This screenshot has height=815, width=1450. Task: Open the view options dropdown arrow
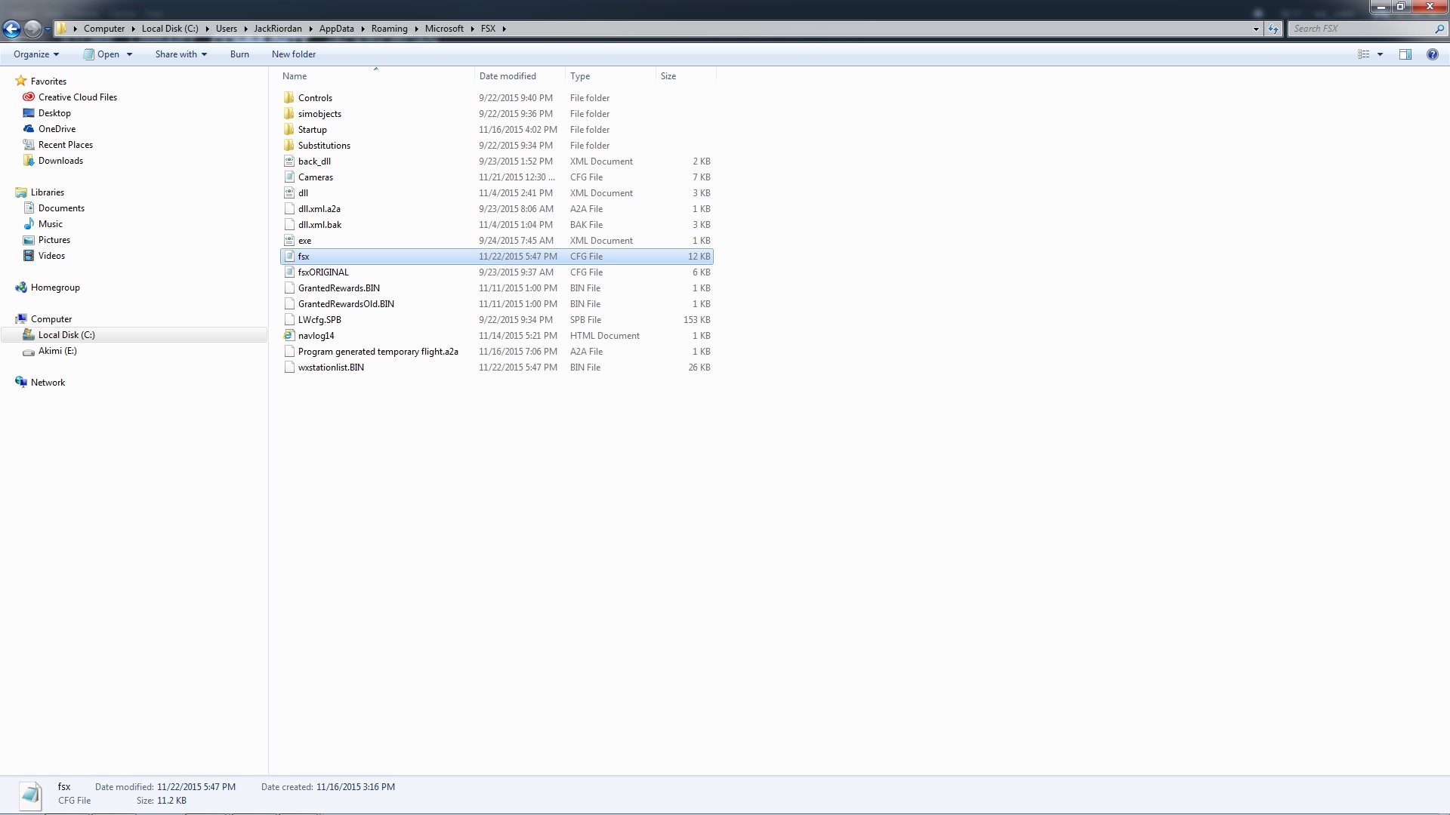click(1380, 54)
